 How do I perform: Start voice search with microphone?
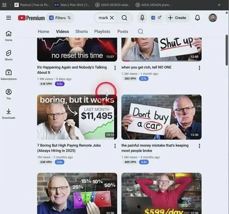[142, 18]
